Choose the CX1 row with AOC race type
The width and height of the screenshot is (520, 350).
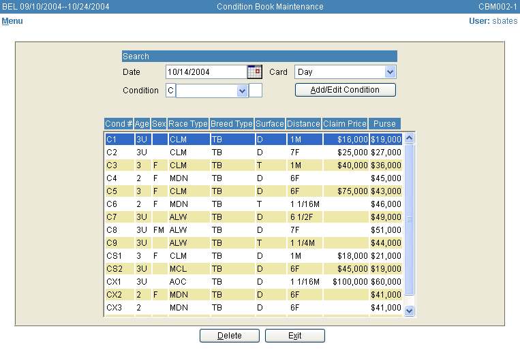(252, 281)
